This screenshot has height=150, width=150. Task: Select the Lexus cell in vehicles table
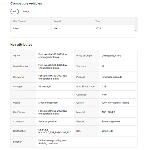[x=16, y=28]
